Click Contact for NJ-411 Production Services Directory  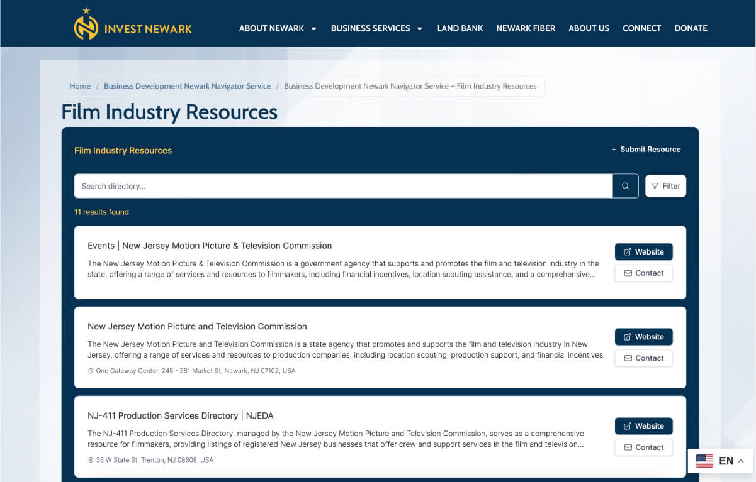pos(643,447)
